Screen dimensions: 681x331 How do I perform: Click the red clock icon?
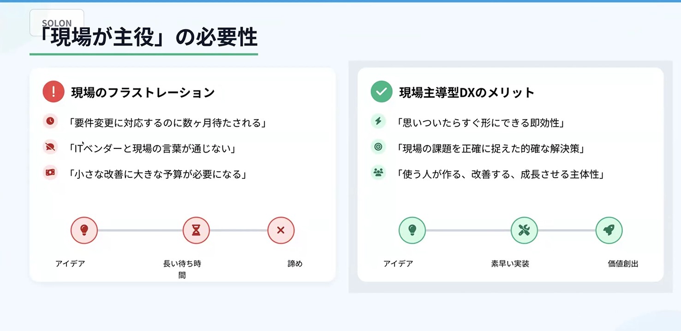(x=50, y=121)
